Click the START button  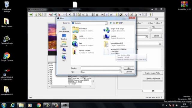[x=157, y=36]
